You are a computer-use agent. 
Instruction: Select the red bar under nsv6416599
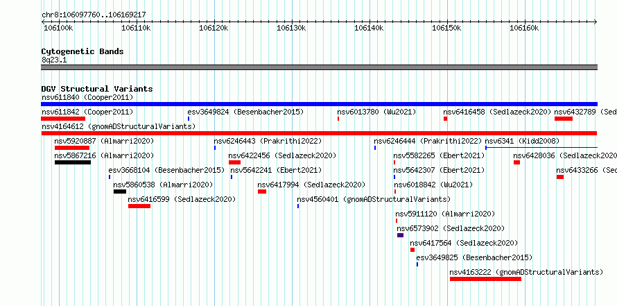tap(139, 206)
